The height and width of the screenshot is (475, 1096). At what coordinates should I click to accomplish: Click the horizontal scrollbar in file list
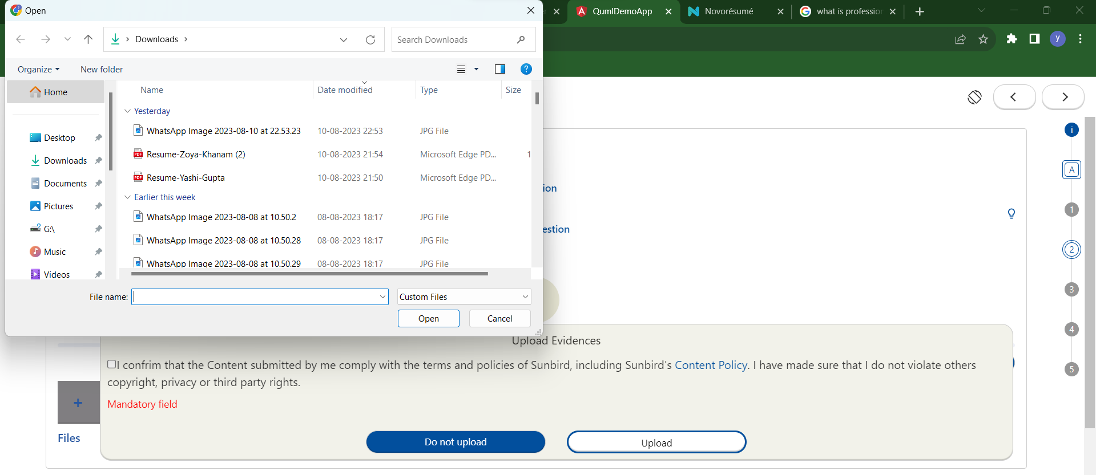click(x=309, y=274)
